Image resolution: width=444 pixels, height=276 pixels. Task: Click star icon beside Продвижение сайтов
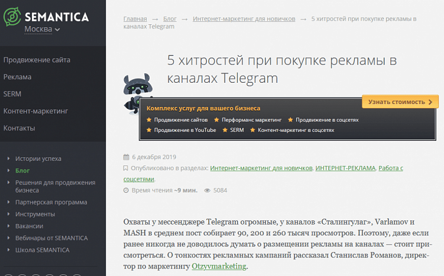coord(149,120)
